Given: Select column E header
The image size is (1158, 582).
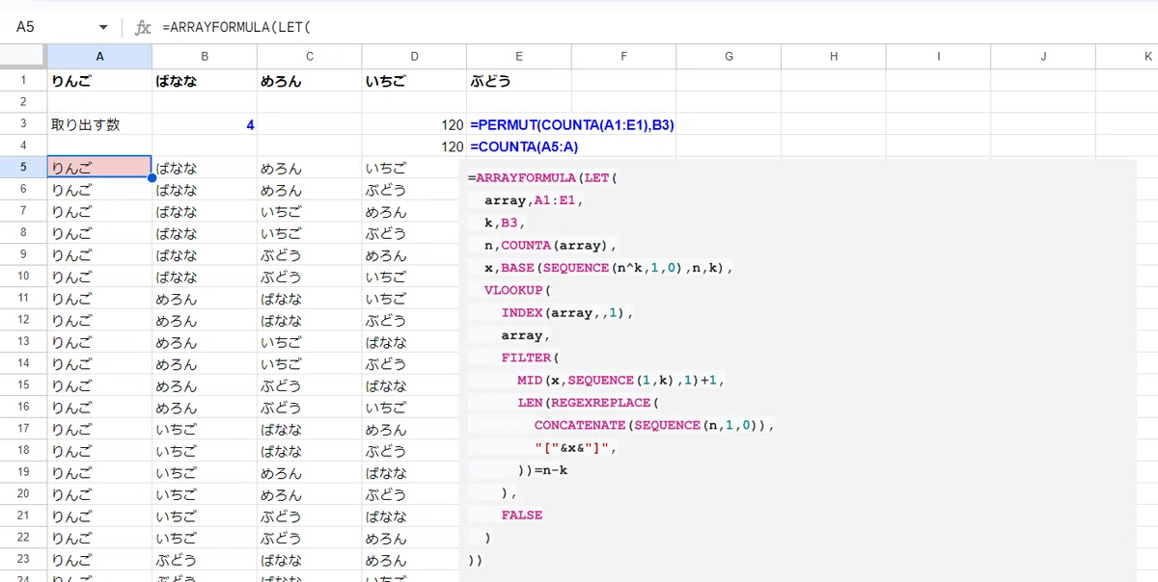Looking at the screenshot, I should pos(519,57).
